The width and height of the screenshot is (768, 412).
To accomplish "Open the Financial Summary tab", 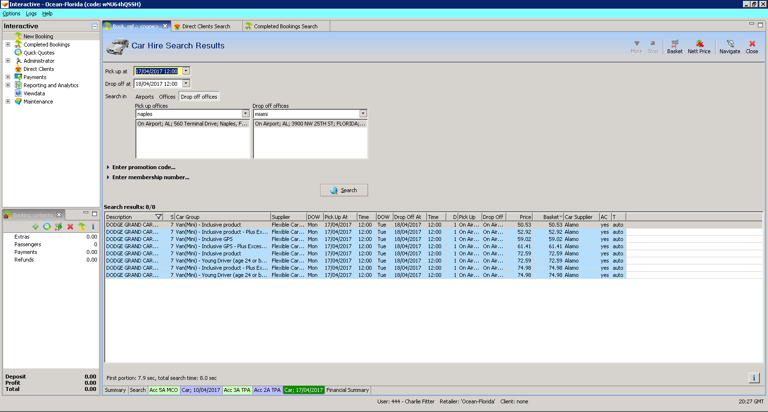I will [348, 390].
